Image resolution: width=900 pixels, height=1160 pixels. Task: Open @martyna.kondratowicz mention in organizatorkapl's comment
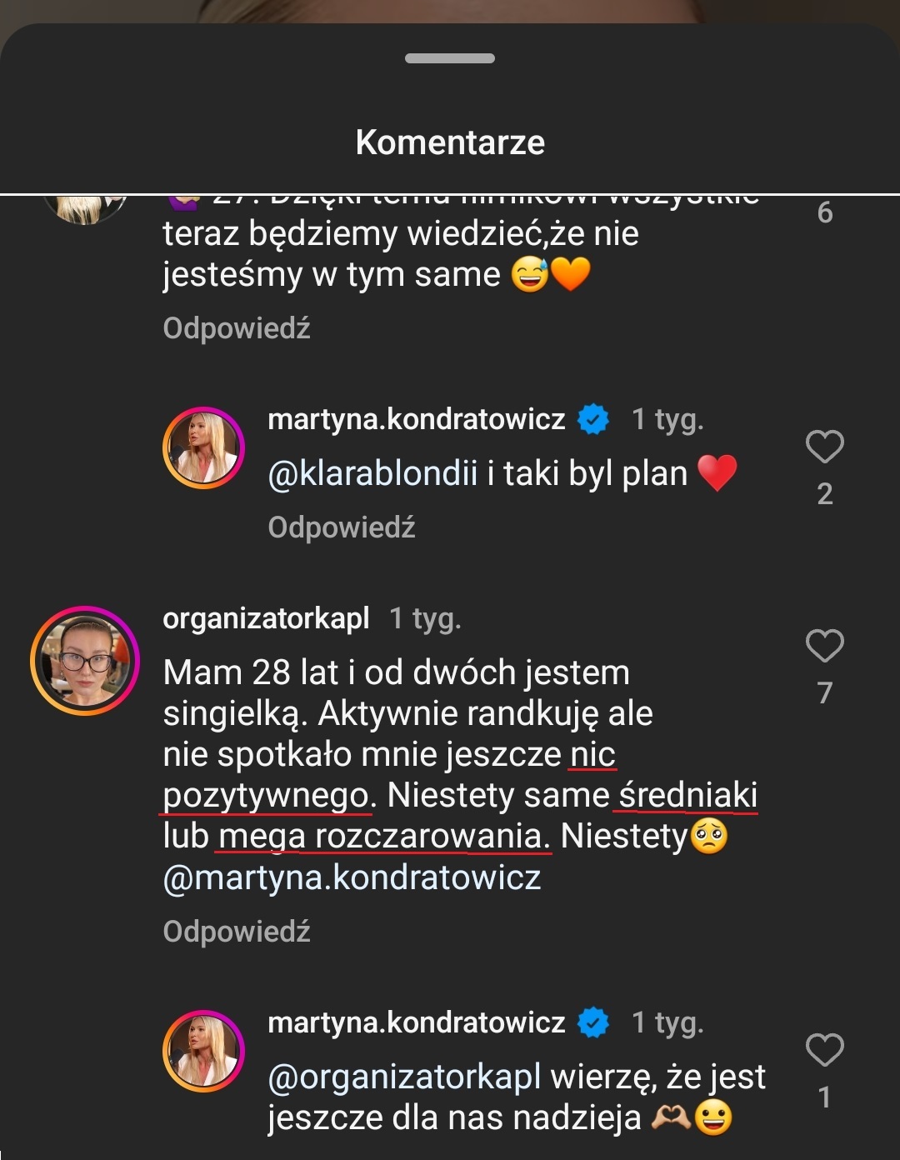[x=352, y=877]
